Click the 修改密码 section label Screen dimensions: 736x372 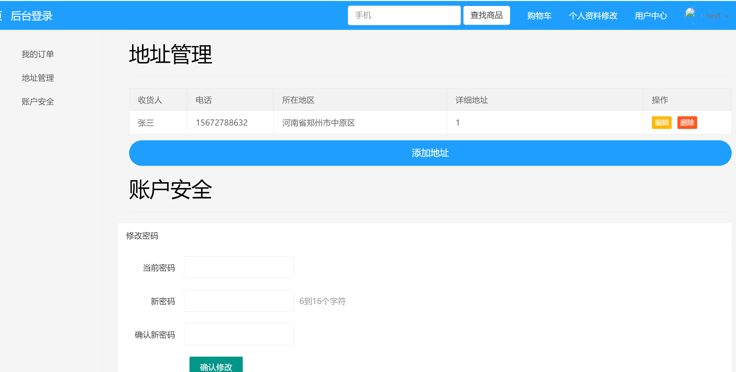142,236
